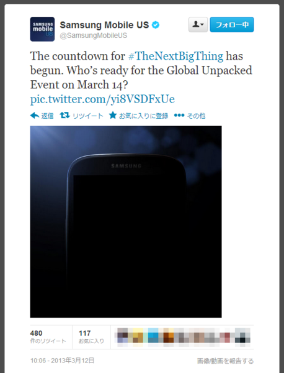Click the reply arrow icon
This screenshot has width=284, height=373.
click(x=35, y=116)
